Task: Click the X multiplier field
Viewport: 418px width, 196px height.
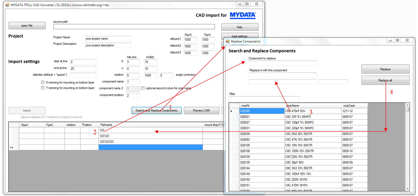Action: [x=151, y=62]
